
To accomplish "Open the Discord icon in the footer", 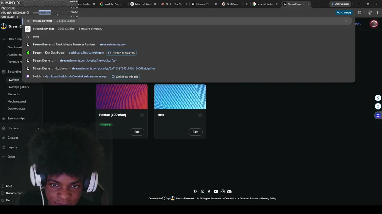I will click(229, 191).
